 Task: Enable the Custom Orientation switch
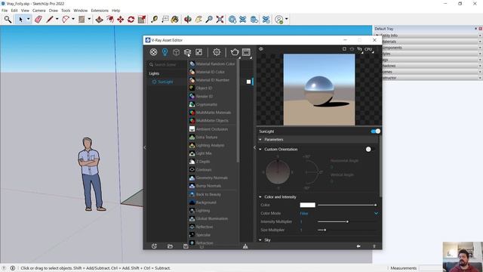click(x=370, y=150)
